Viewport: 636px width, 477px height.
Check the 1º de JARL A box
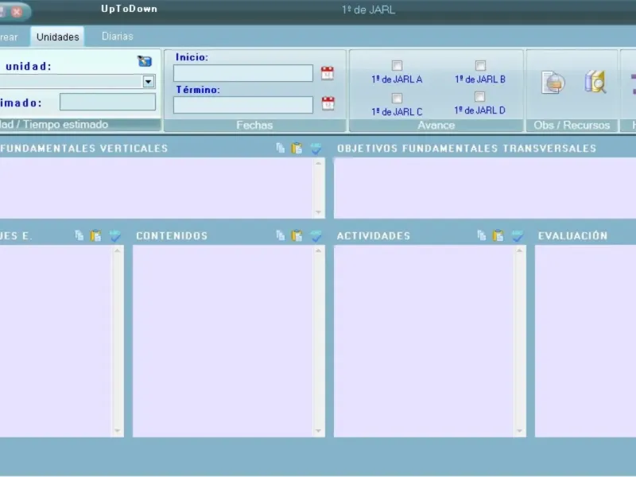(397, 65)
